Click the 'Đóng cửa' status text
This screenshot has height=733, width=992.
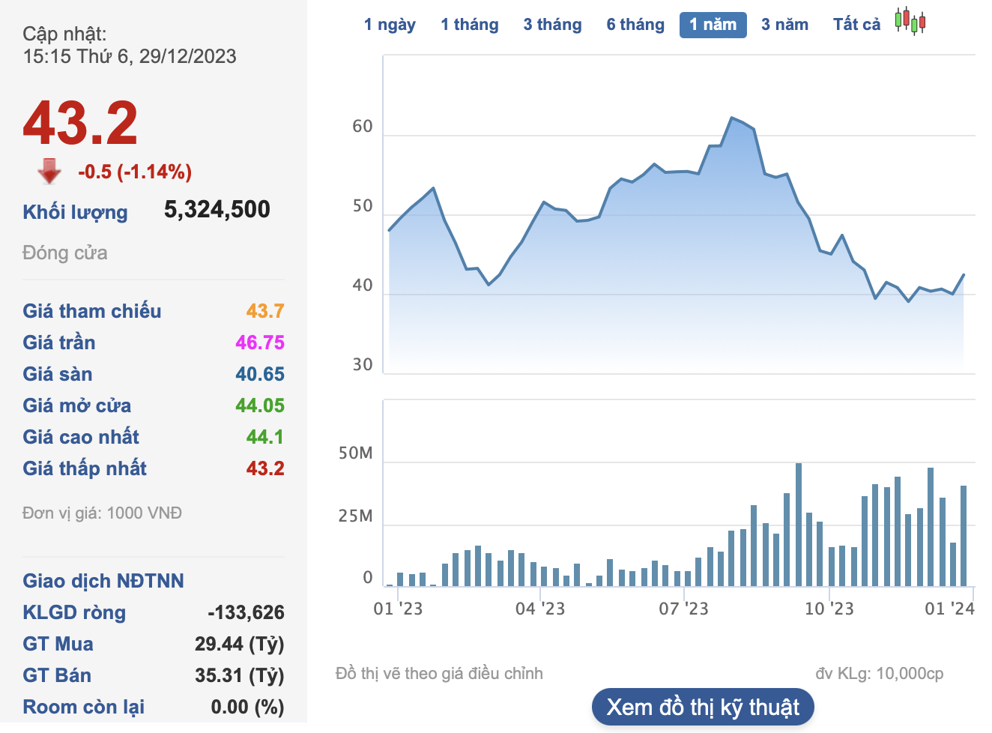pyautogui.click(x=65, y=253)
